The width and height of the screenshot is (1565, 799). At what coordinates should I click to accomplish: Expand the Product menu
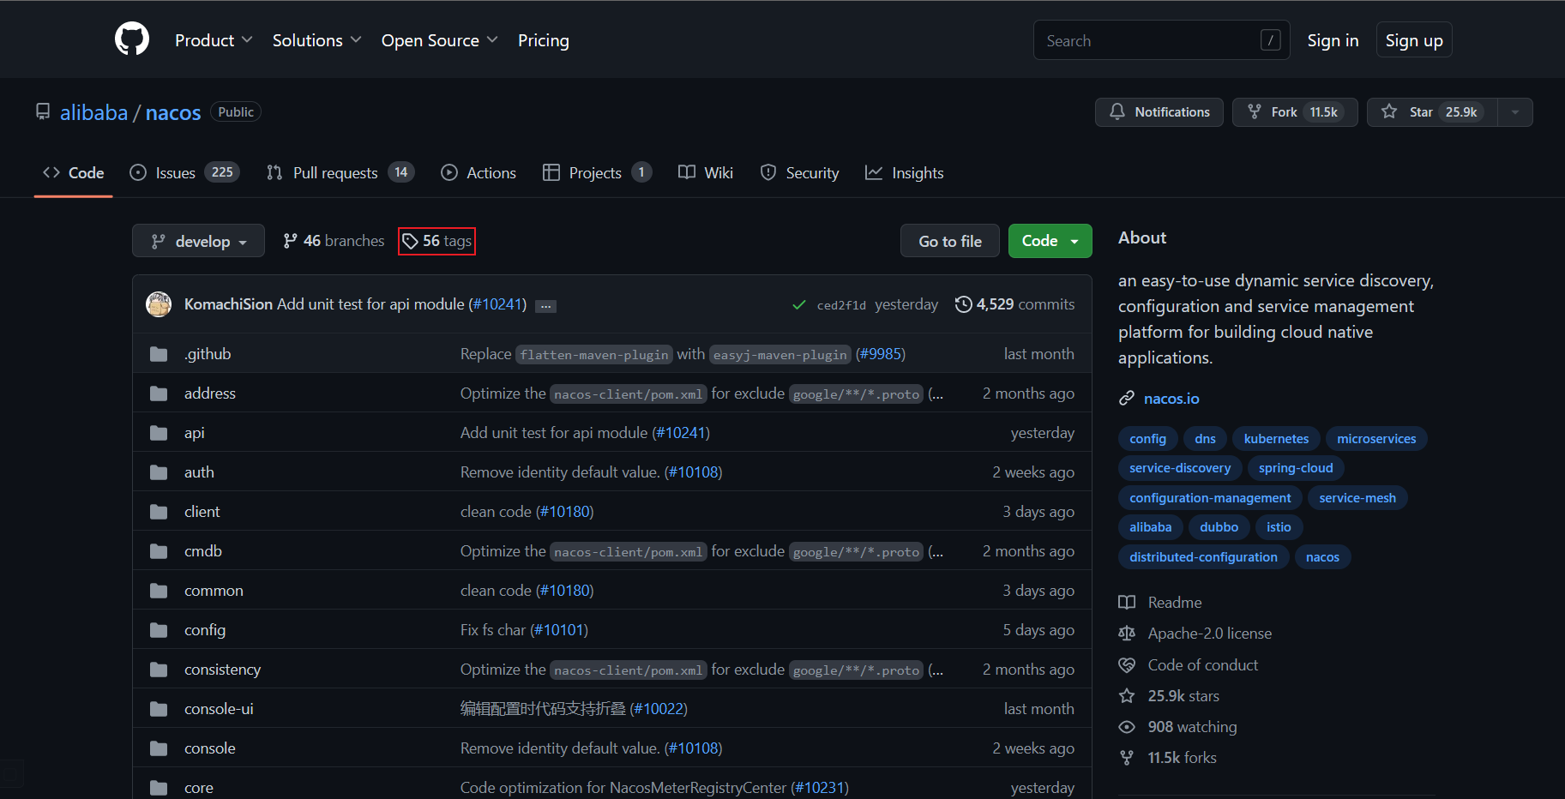coord(214,40)
